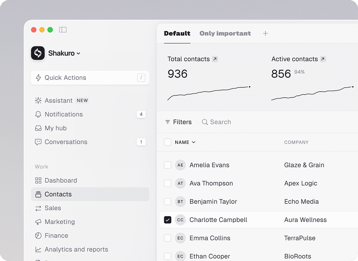Select contact name Amelia Evans

(x=209, y=165)
